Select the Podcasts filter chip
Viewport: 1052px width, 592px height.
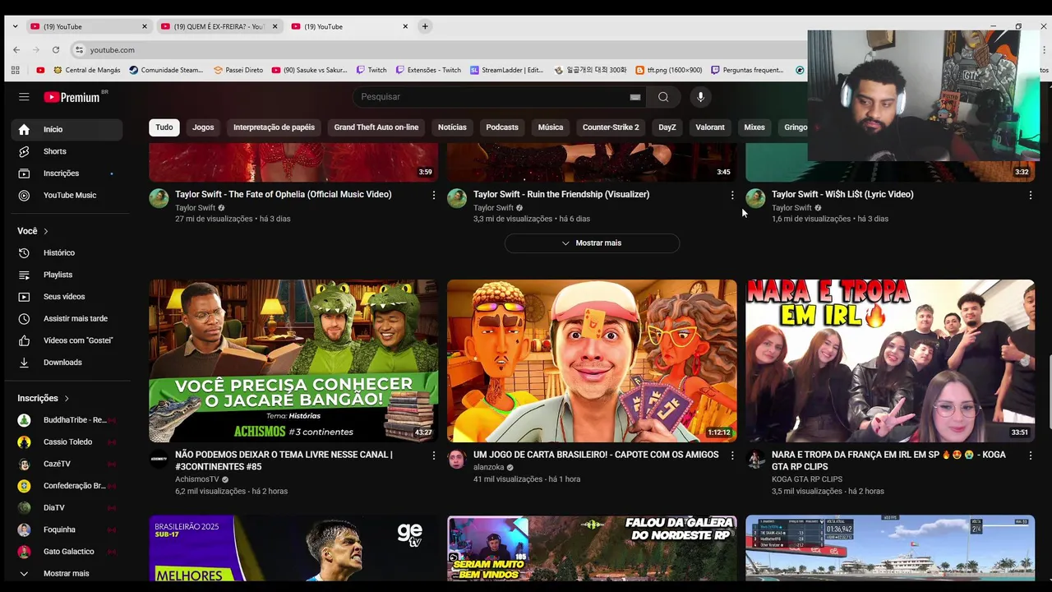tap(502, 127)
